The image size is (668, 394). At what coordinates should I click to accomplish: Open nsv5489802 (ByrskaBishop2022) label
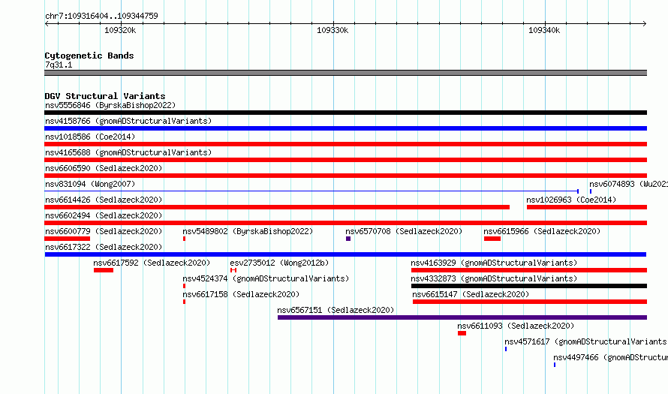[248, 231]
